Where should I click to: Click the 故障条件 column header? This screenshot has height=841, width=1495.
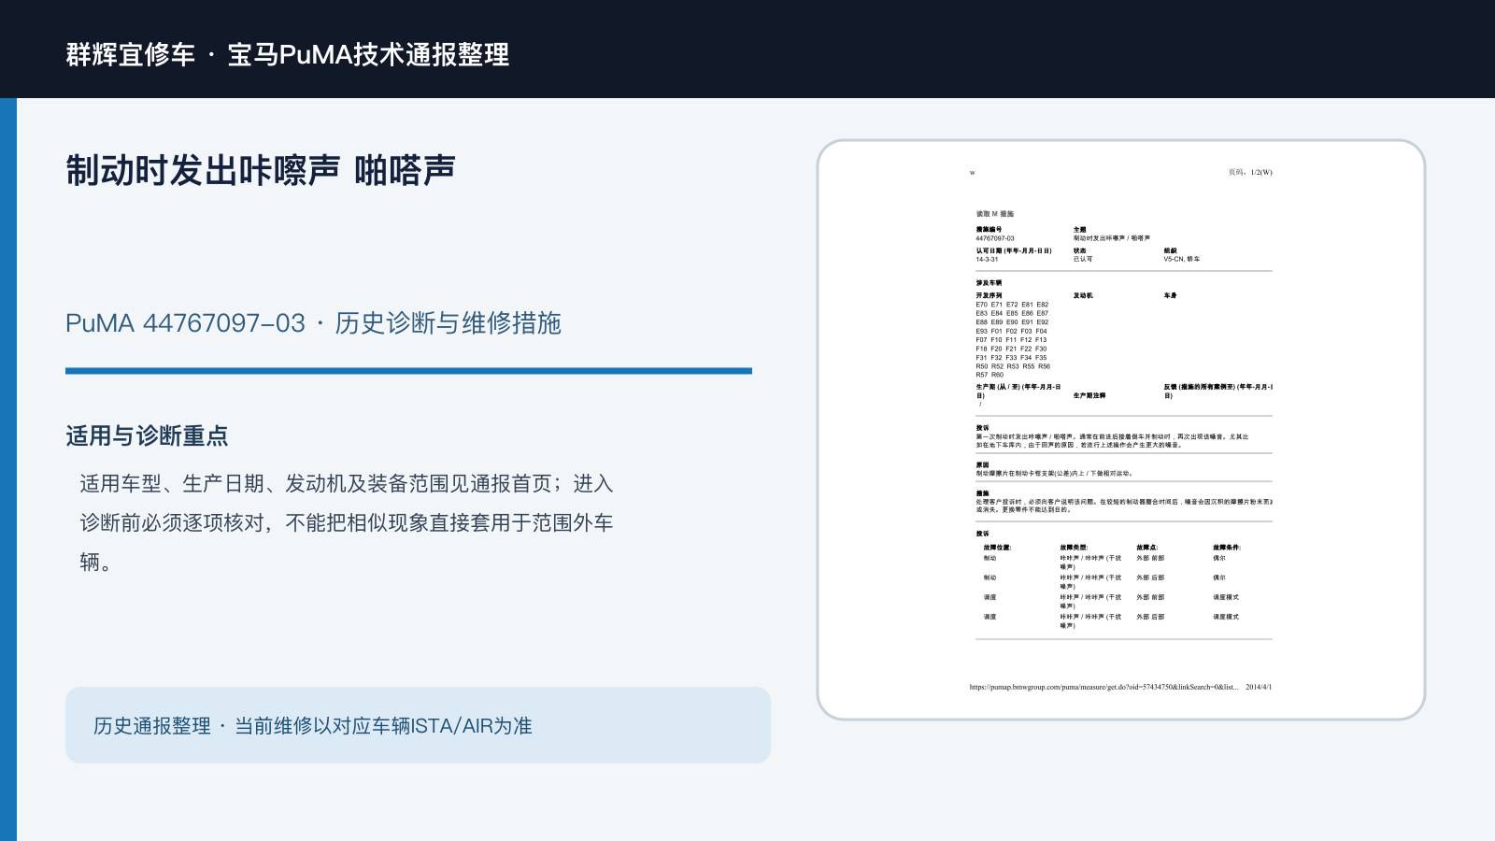tap(1227, 548)
